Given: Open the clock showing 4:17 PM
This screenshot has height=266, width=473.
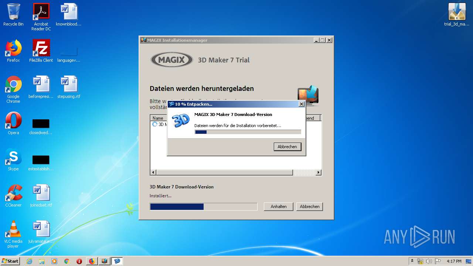Looking at the screenshot, I should 454,261.
